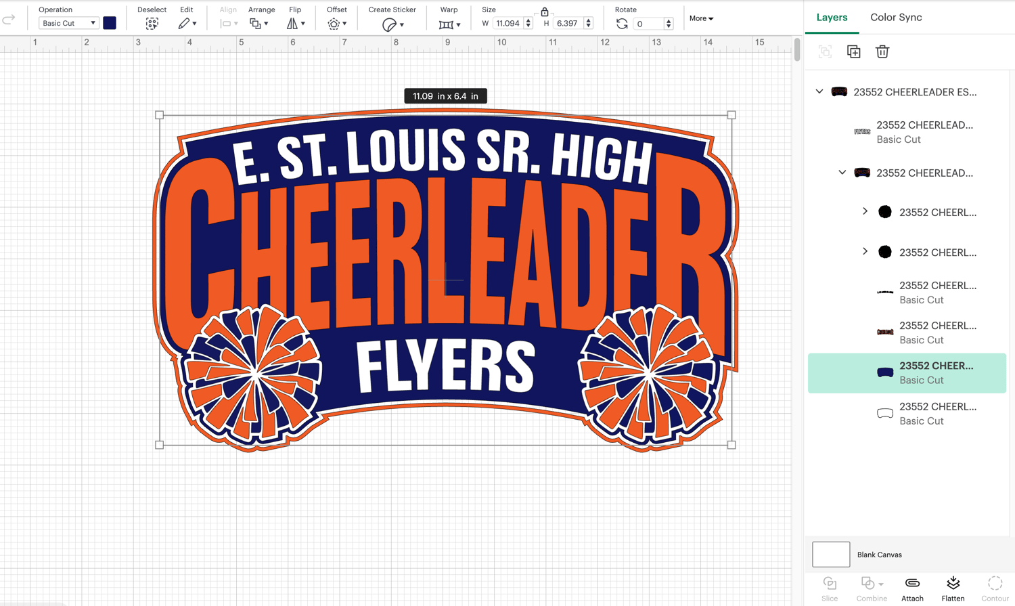Expand the second black circle layer group
This screenshot has height=606, width=1015.
[x=865, y=251]
